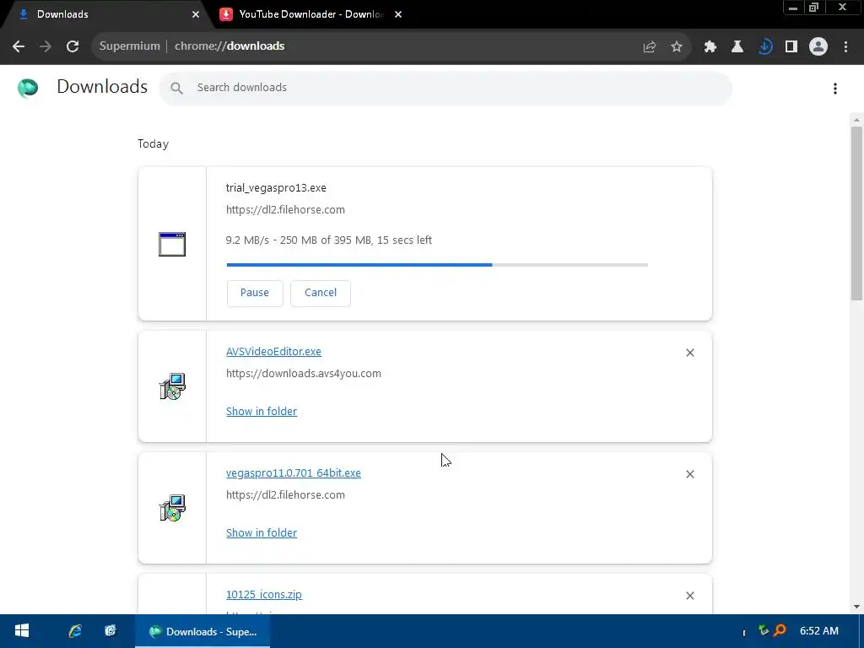Click the vegaspro11.0.701_64bit.exe installer icon
Screen dimensions: 864x648
pyautogui.click(x=172, y=508)
